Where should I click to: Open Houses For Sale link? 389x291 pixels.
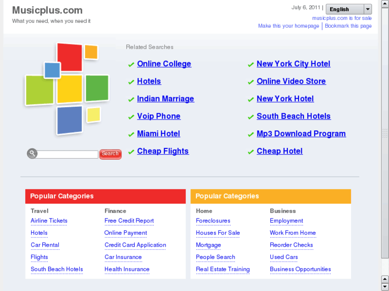218,233
